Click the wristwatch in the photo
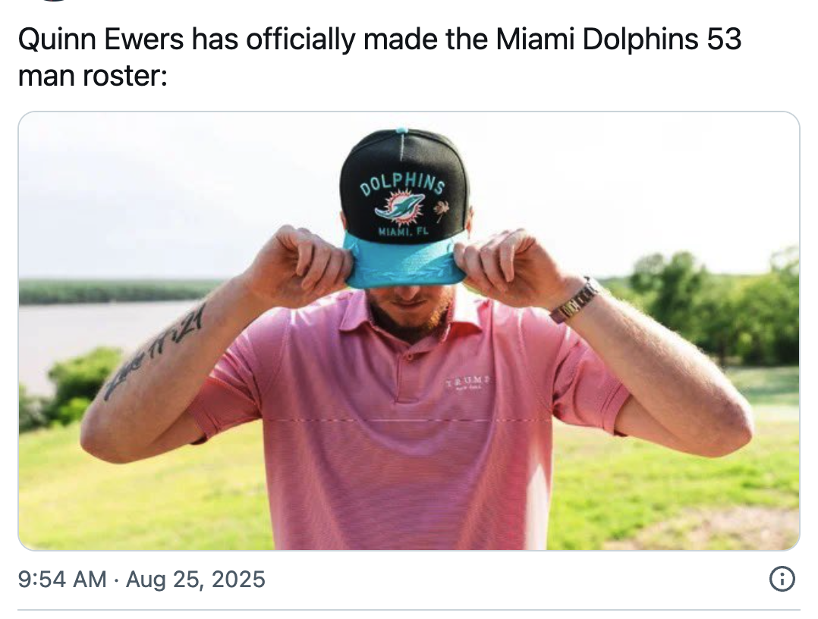The height and width of the screenshot is (619, 818). (x=575, y=301)
